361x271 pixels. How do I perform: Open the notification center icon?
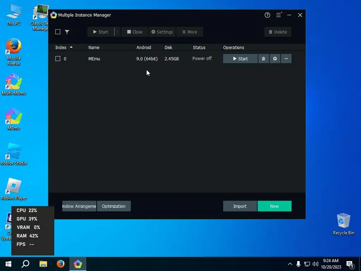(x=350, y=265)
